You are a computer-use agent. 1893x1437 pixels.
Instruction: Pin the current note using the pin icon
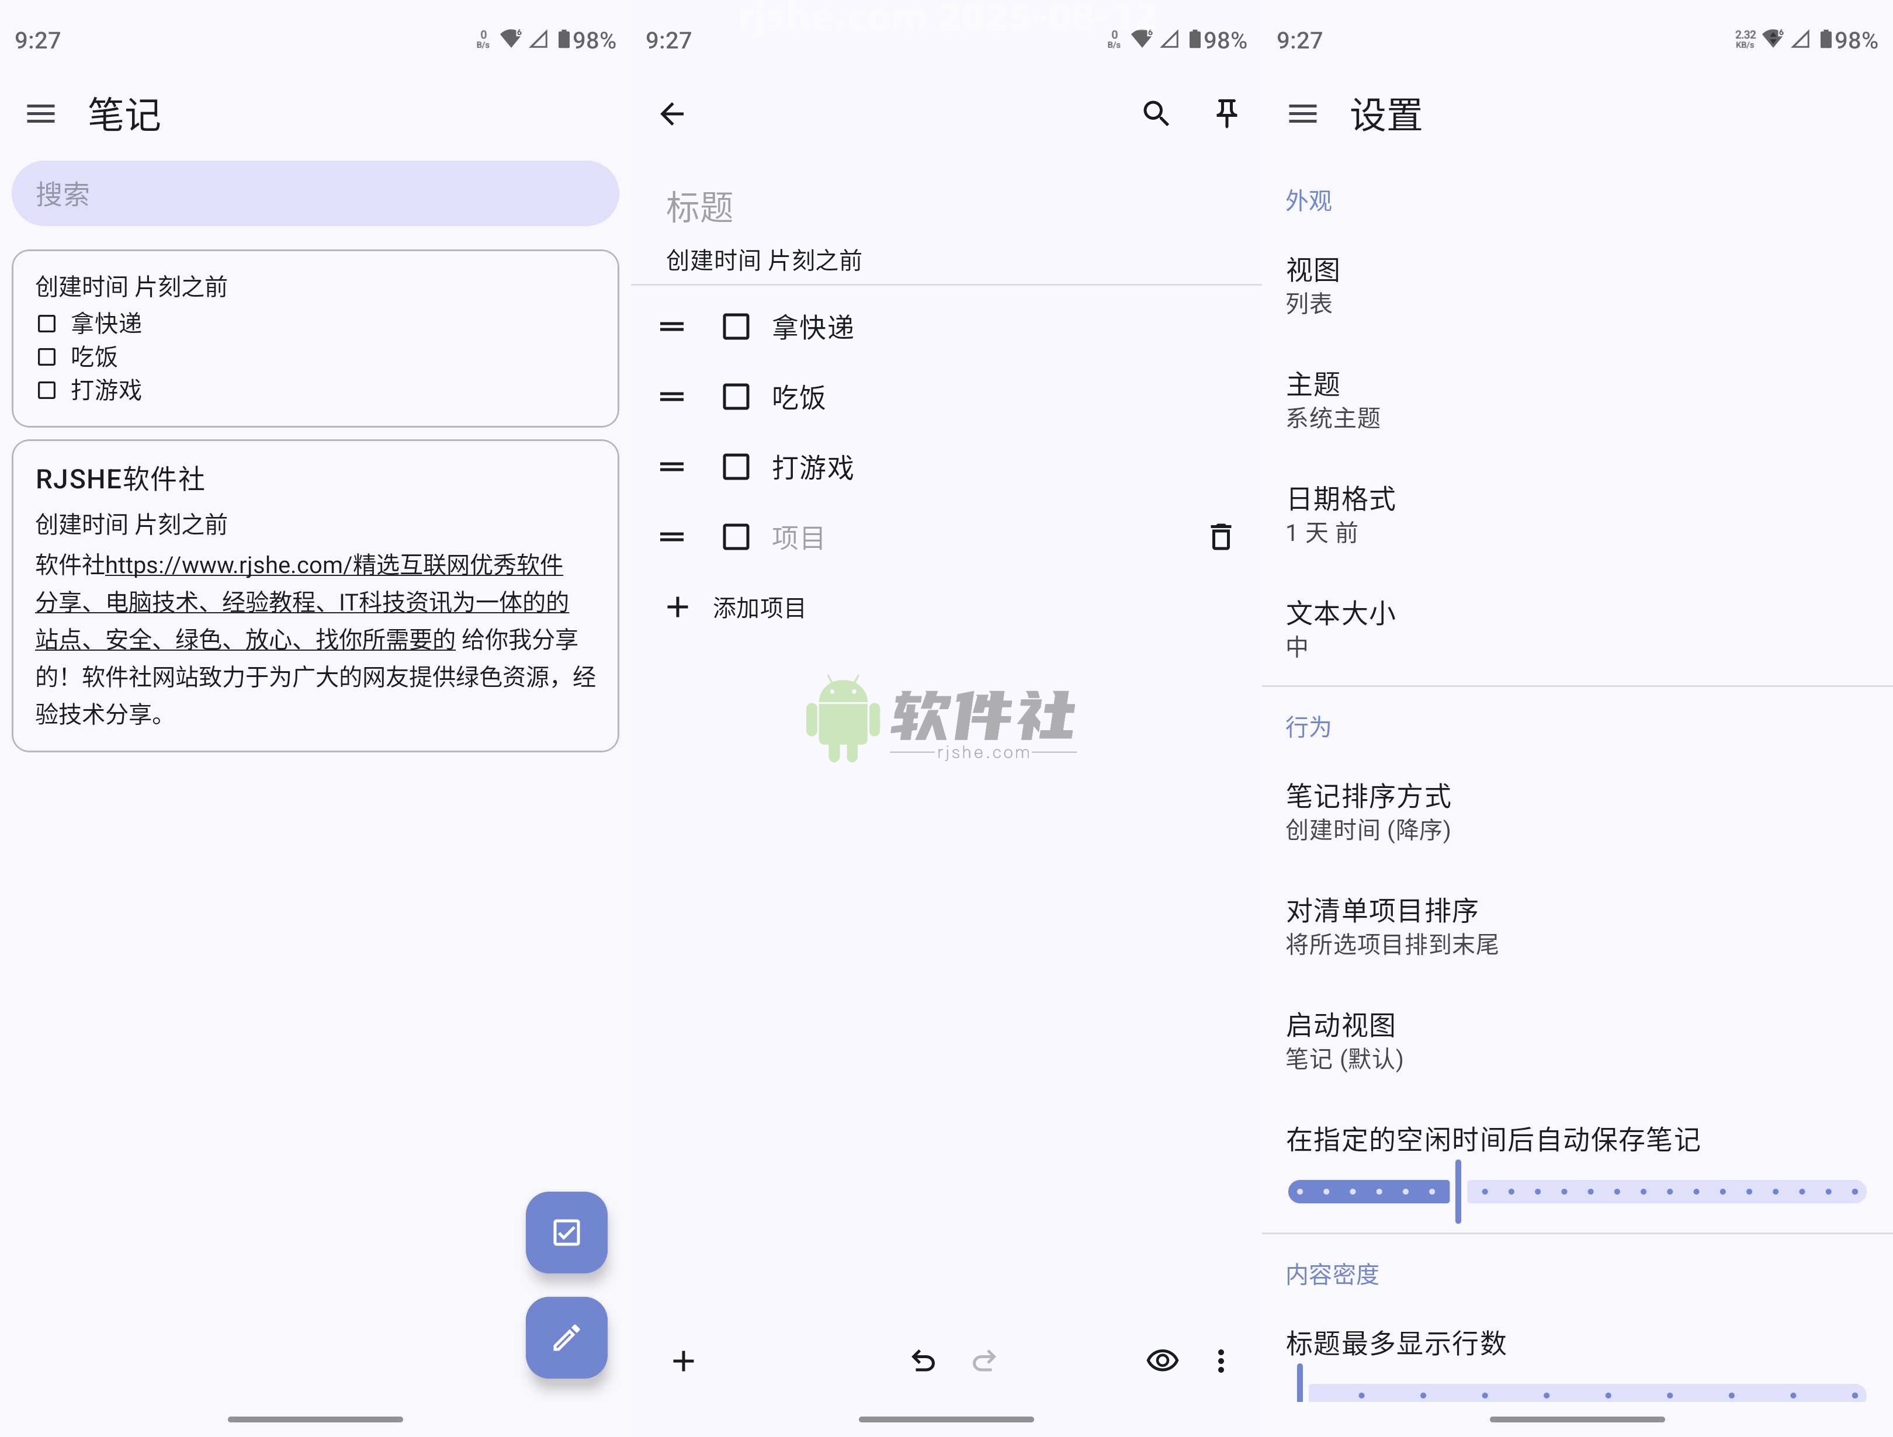(1226, 113)
